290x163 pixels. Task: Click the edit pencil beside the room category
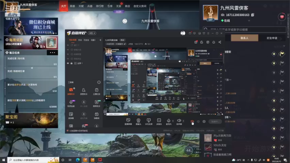coord(125,44)
